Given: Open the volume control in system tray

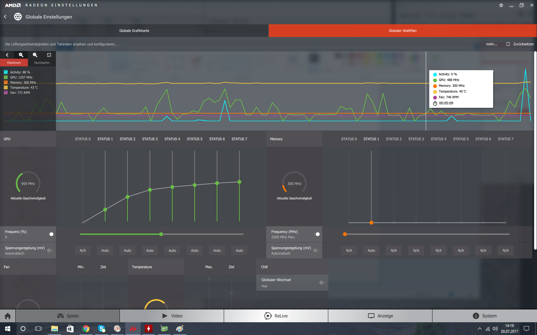Looking at the screenshot, I should click(495, 329).
